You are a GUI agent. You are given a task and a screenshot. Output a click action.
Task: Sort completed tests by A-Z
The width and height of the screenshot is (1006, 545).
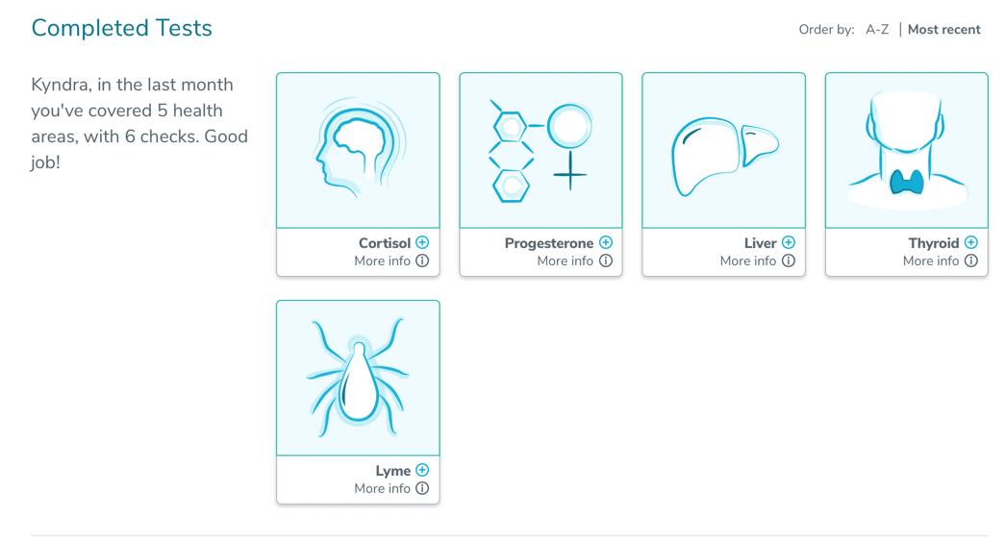click(x=877, y=30)
